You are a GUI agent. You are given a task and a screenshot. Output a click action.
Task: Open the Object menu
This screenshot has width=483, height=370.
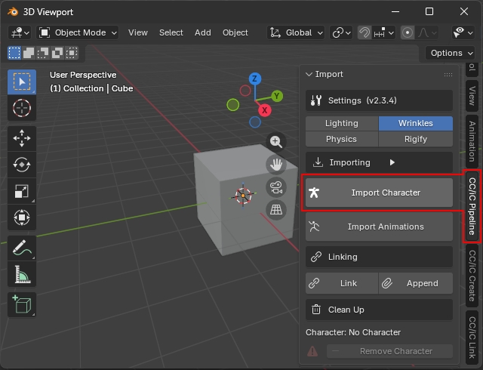pos(235,32)
